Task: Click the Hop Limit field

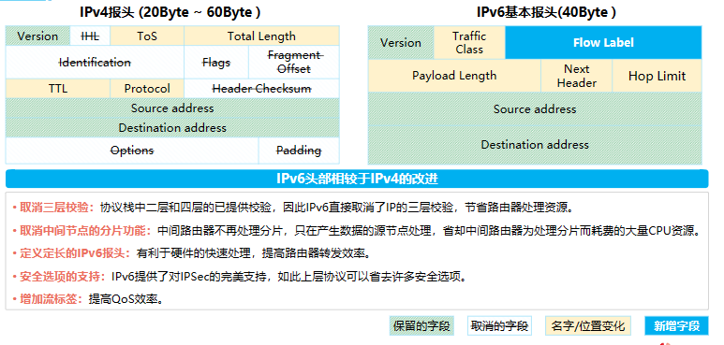Action: click(657, 76)
